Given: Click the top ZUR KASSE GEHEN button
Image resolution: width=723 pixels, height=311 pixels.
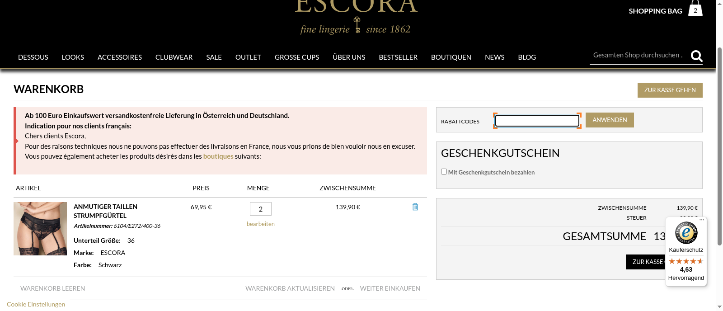Looking at the screenshot, I should 670,90.
